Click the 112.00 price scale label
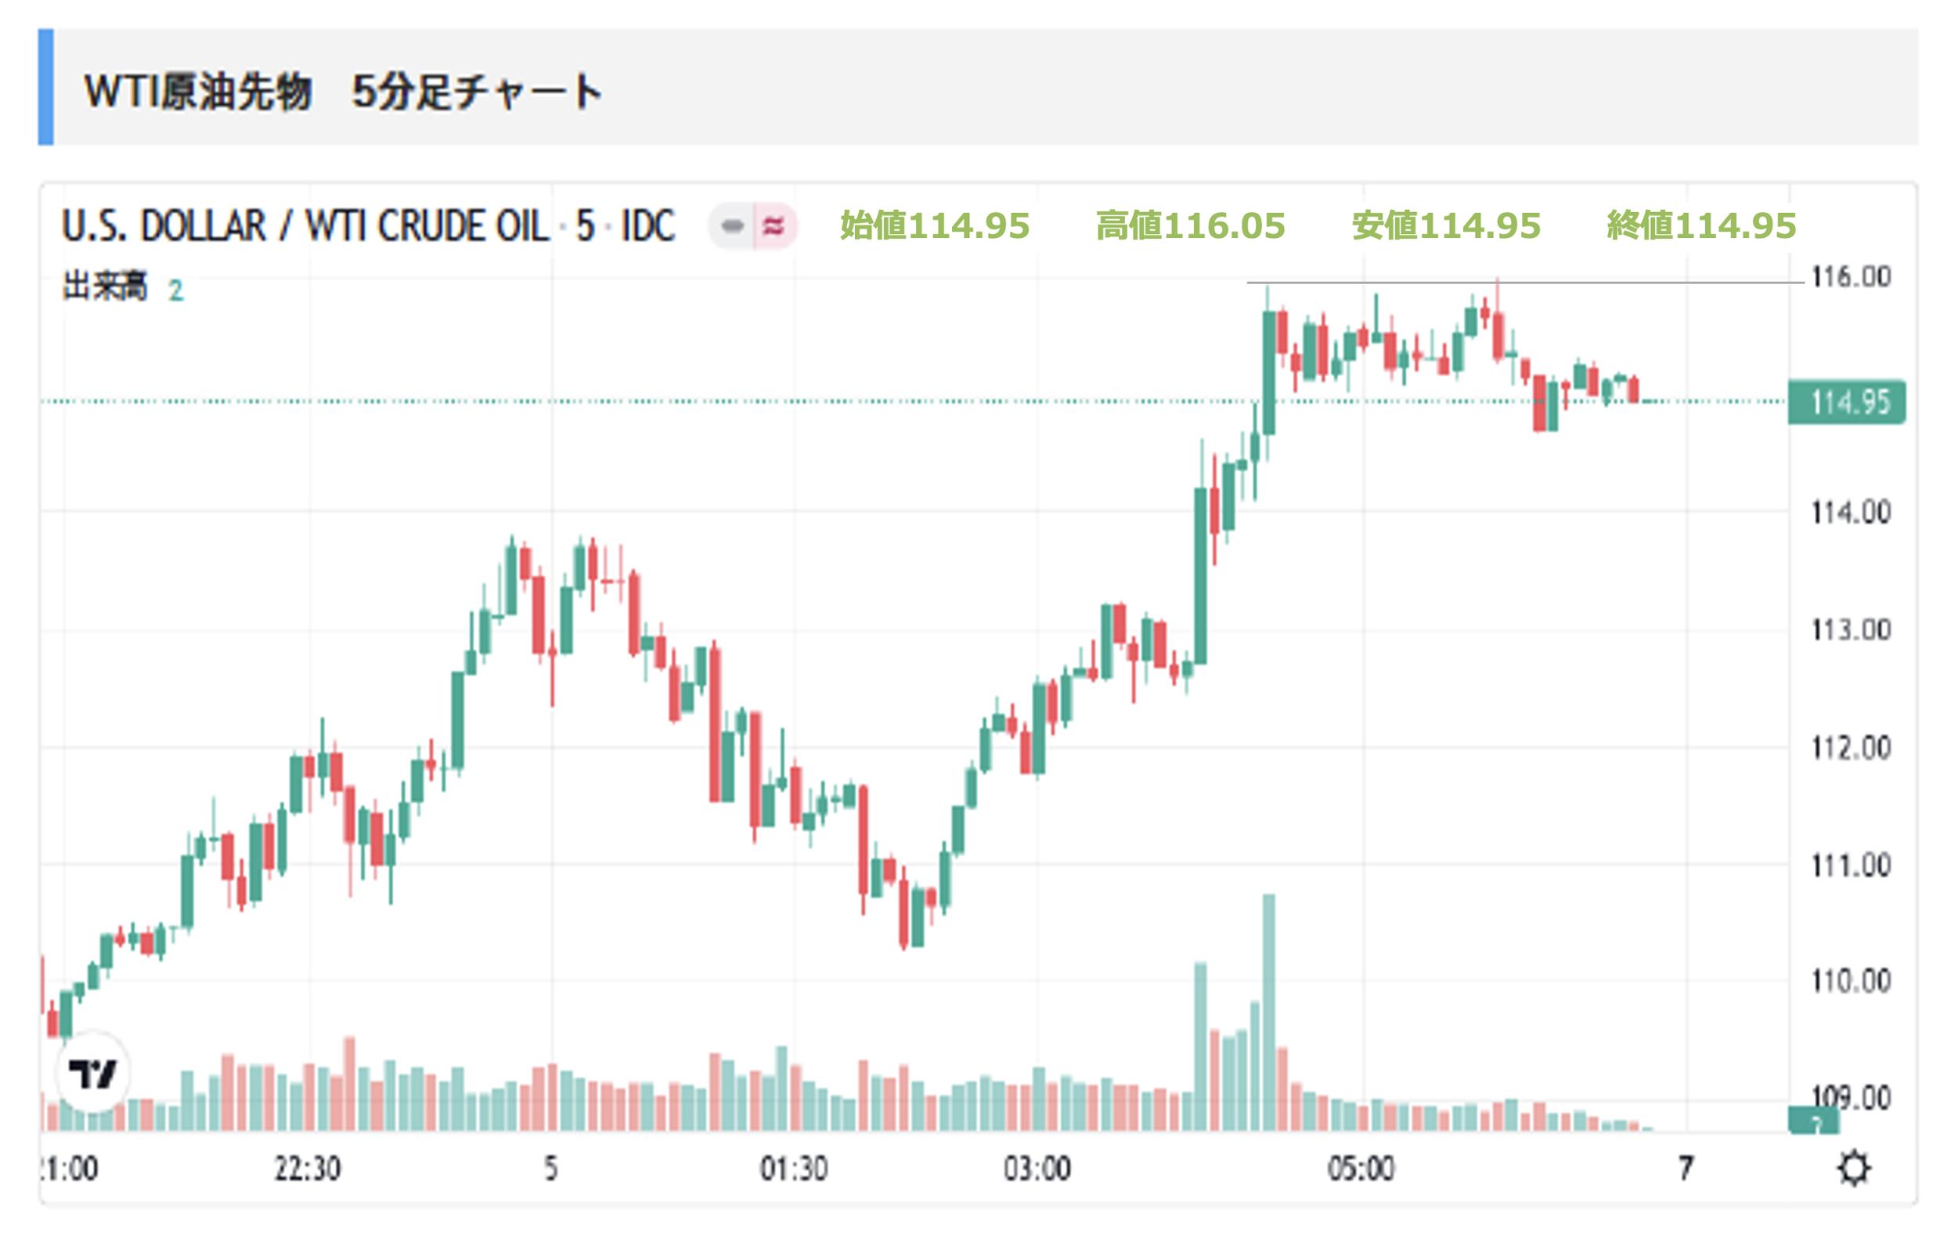Viewport: 1951px width, 1242px height. (x=1852, y=747)
